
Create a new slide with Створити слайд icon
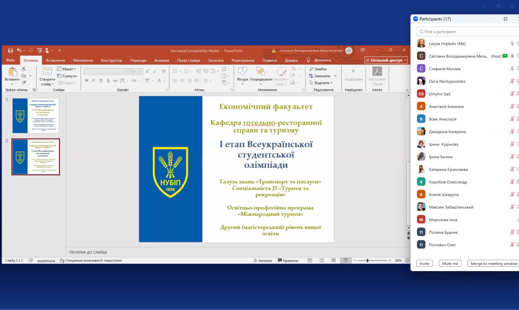tap(47, 71)
